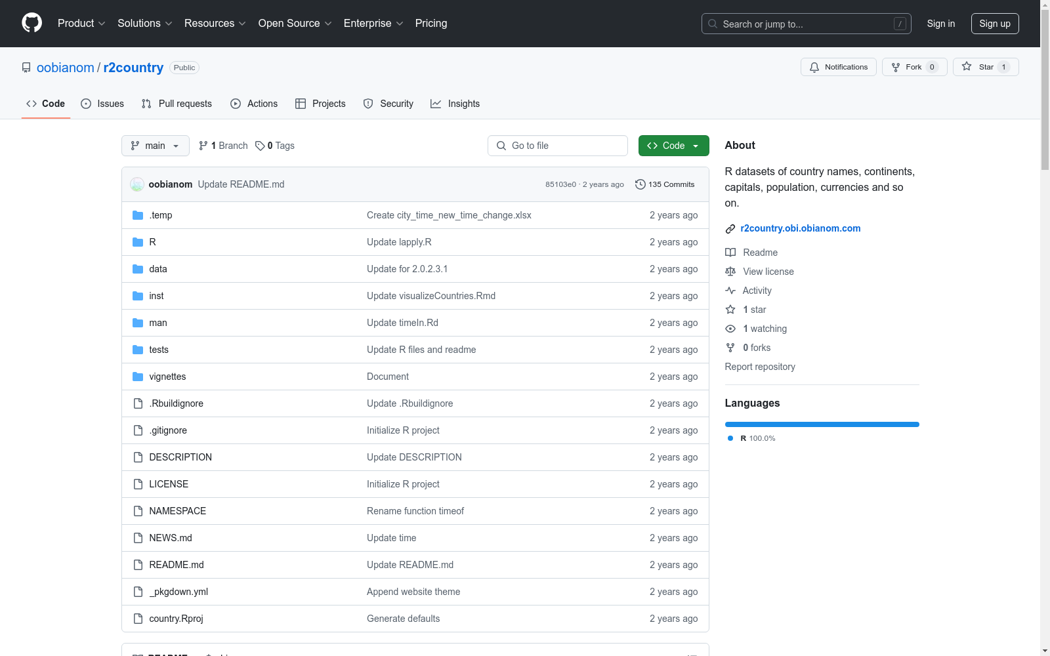Image resolution: width=1050 pixels, height=656 pixels.
Task: Star the r2country repository
Action: [986, 67]
